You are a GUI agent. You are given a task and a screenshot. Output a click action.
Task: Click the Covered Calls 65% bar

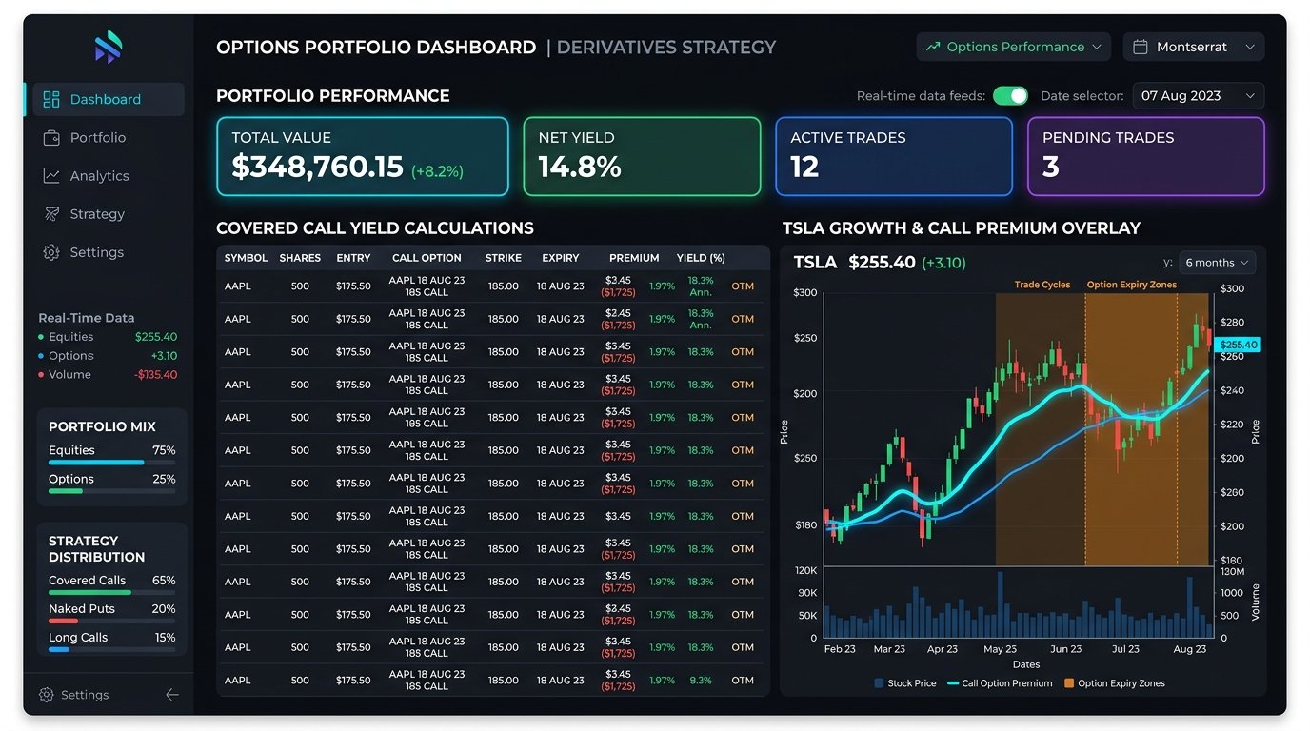click(112, 592)
